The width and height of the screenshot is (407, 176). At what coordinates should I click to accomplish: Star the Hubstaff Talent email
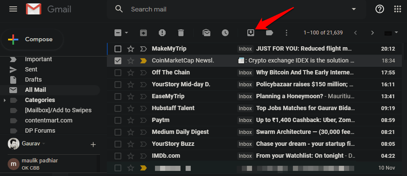click(x=131, y=108)
